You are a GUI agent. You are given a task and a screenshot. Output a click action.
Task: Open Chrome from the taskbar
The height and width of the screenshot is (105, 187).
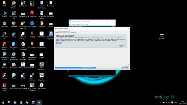(x=21, y=102)
